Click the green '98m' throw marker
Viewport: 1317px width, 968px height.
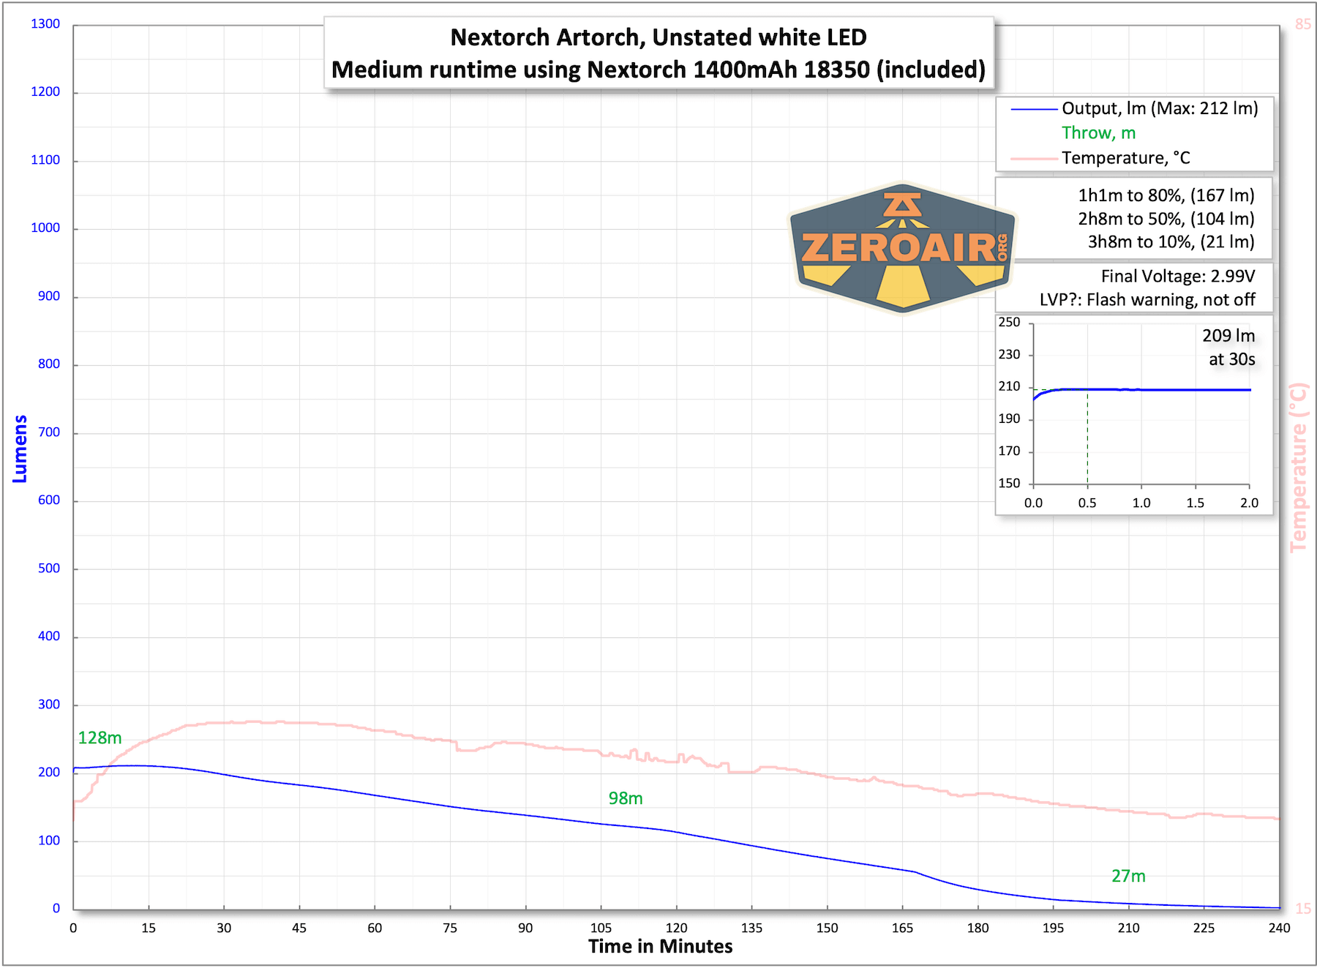[x=626, y=798]
